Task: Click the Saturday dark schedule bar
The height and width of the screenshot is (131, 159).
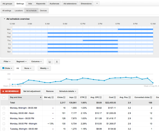Action: [x=83, y=48]
